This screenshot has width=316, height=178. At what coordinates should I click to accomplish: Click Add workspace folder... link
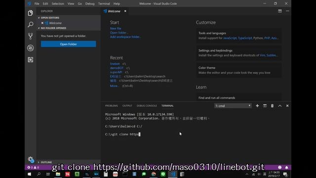point(125,37)
